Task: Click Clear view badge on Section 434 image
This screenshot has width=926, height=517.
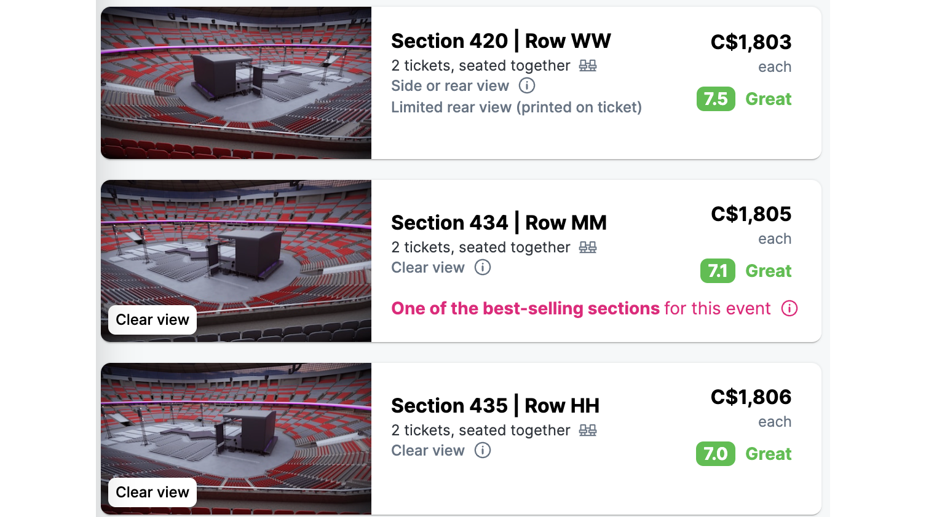Action: (x=152, y=320)
